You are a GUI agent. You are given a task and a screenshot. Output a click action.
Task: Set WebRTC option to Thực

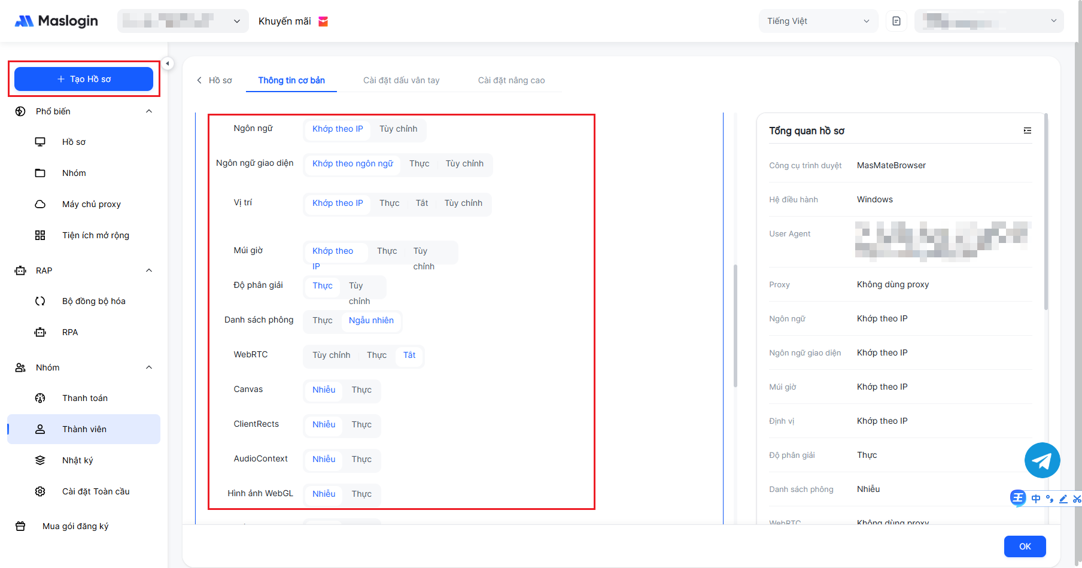point(376,355)
